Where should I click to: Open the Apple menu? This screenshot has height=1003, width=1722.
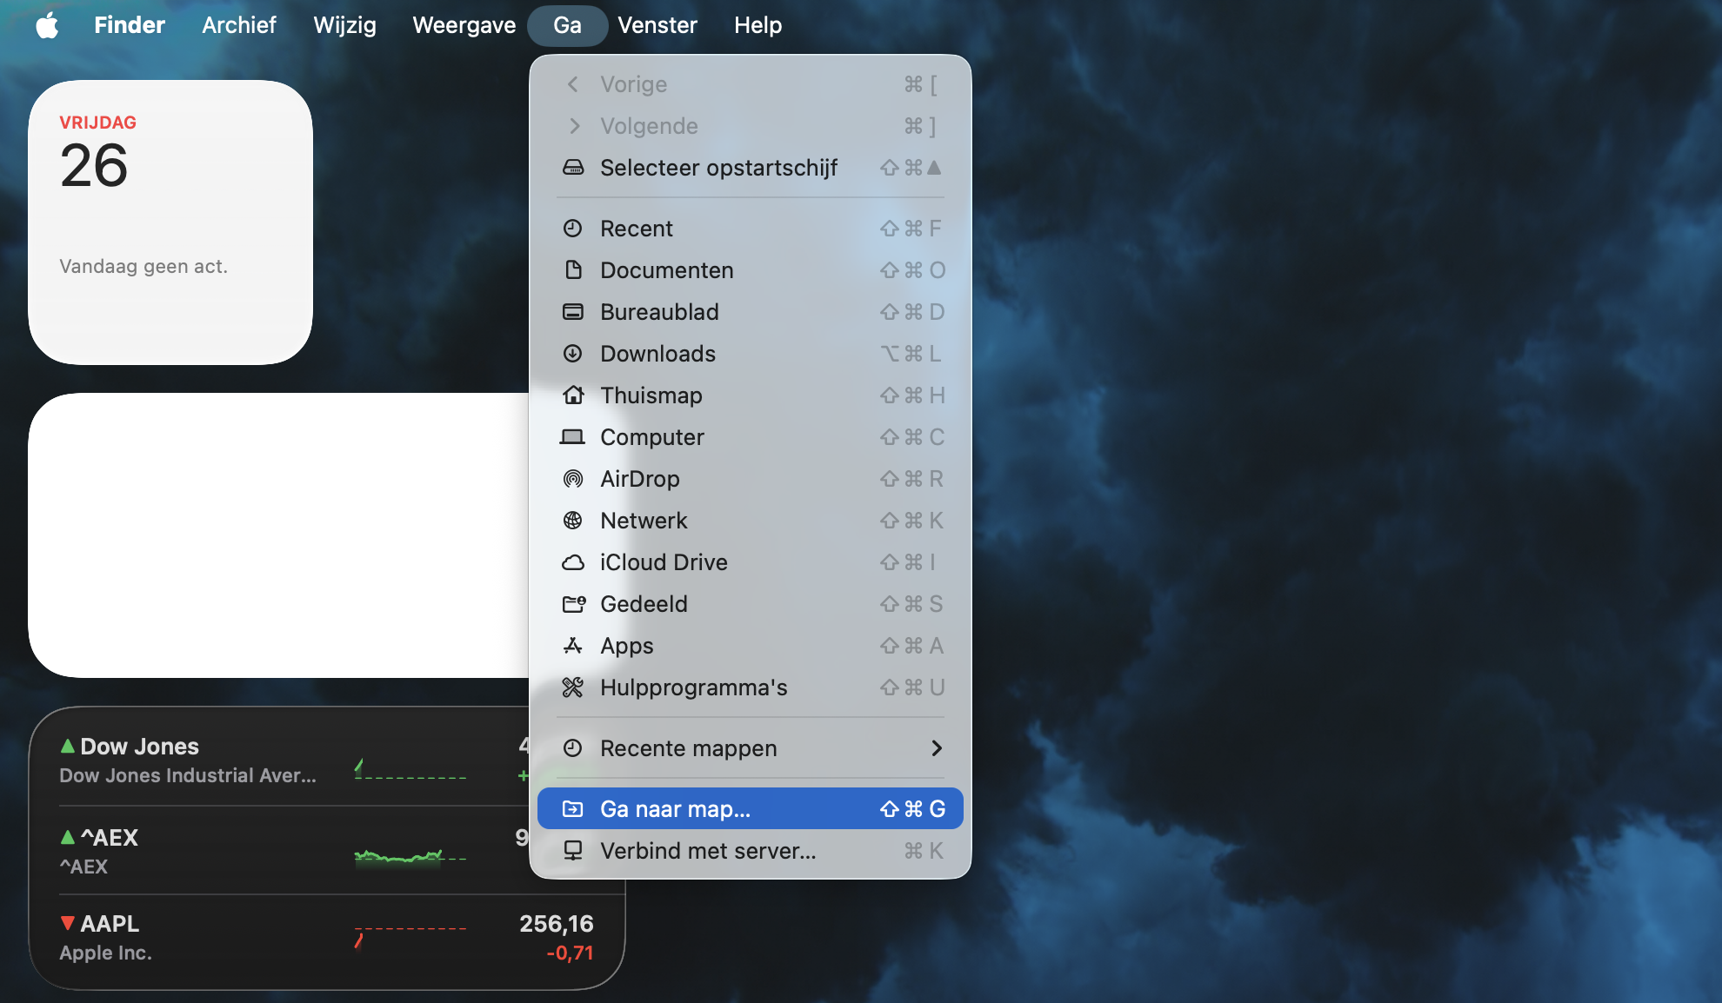(48, 25)
